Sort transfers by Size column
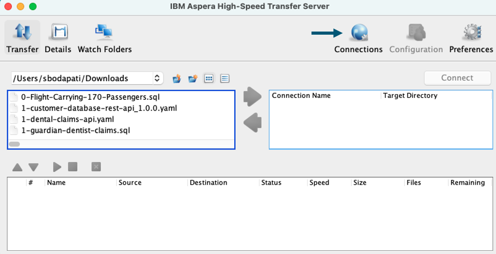Image resolution: width=496 pixels, height=254 pixels. coord(378,183)
